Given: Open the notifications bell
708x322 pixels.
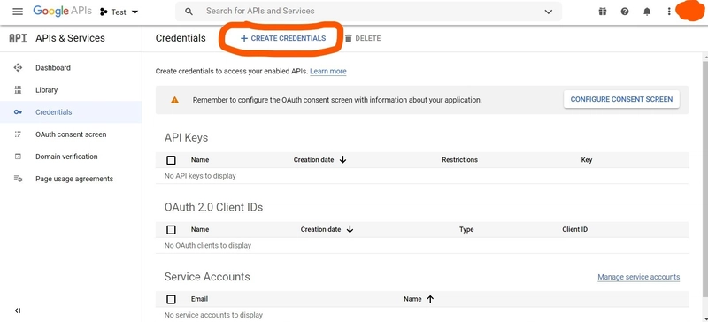Looking at the screenshot, I should 647,11.
